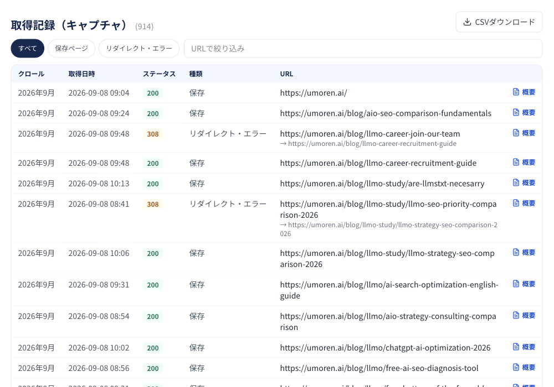
Task: Click timestamp 2026-09-08 10:02
Action: [99, 348]
